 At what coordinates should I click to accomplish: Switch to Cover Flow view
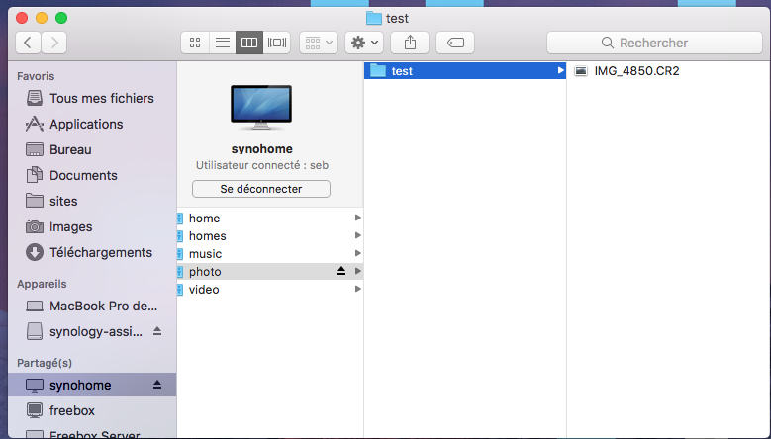[277, 43]
